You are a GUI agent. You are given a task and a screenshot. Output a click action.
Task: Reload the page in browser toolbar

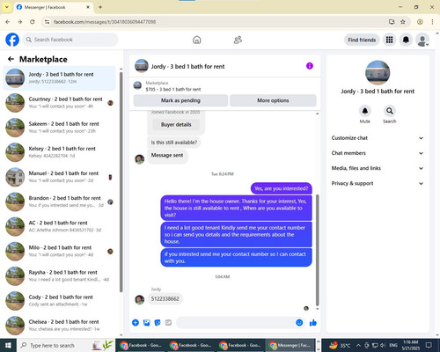pyautogui.click(x=33, y=22)
